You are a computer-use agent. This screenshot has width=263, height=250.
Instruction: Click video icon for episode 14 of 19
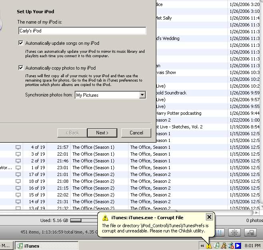coord(18,202)
